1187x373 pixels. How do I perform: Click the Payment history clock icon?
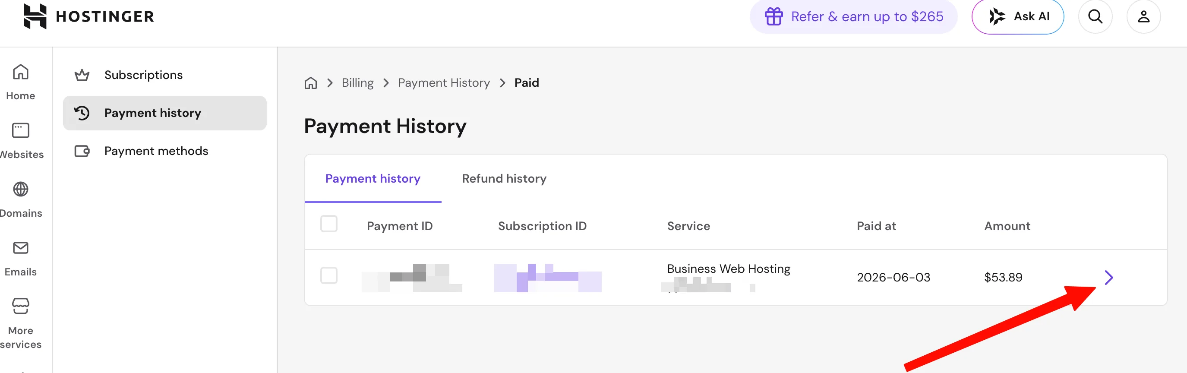pyautogui.click(x=82, y=113)
